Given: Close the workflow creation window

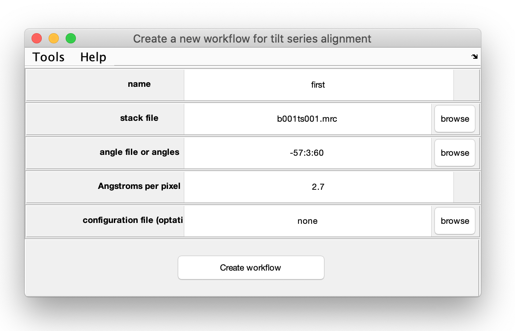Looking at the screenshot, I should (37, 39).
